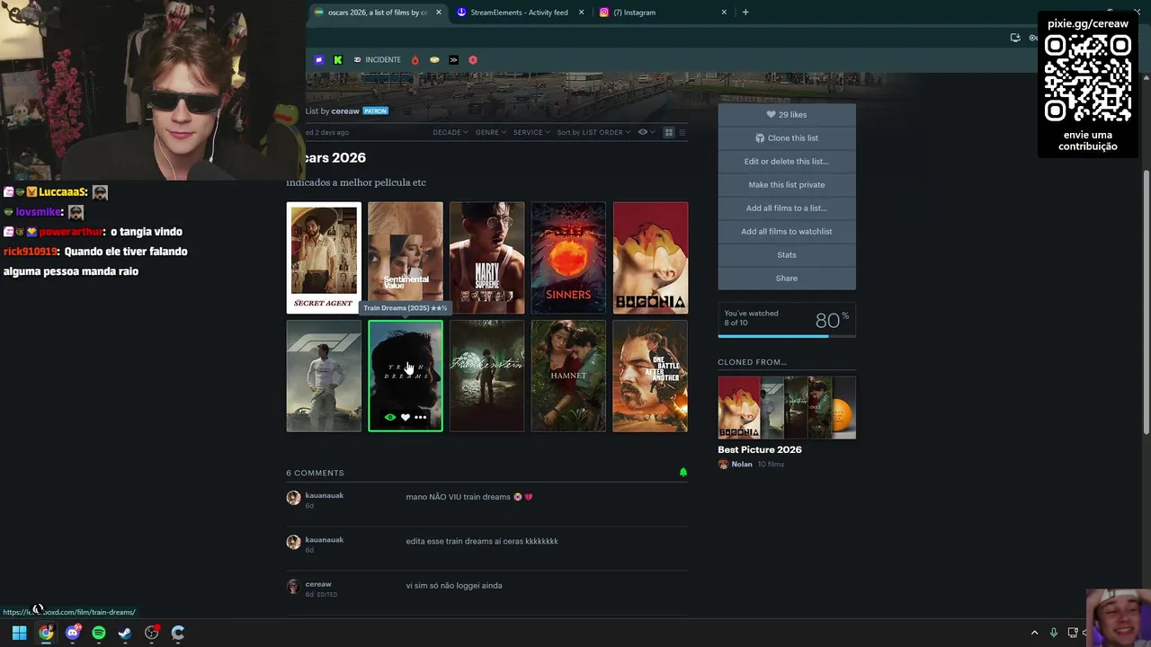Click Make this list private
Viewport: 1151px width, 647px height.
(787, 185)
